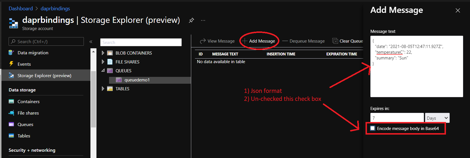Image resolution: width=470 pixels, height=158 pixels.
Task: Click the Dequeue Message toolbar button
Action: (303, 41)
